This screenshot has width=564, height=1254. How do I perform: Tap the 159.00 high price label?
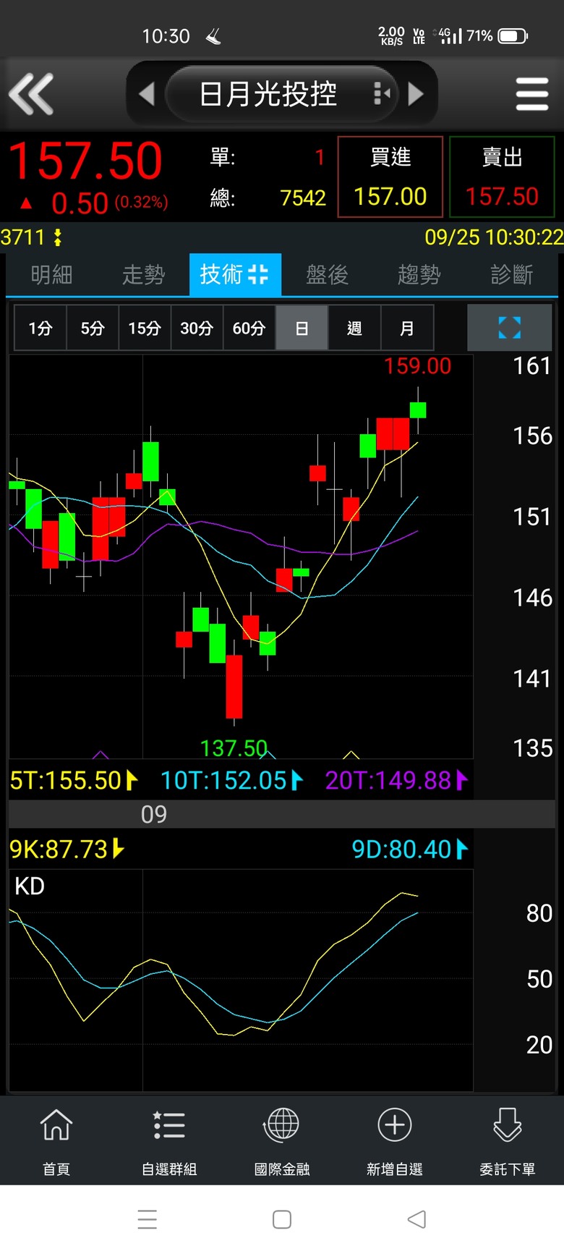click(417, 366)
